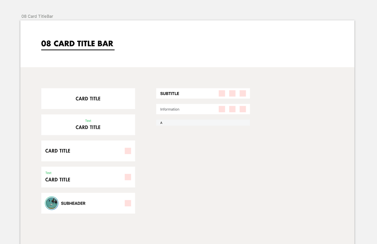Click the Information label text
The width and height of the screenshot is (377, 244).
click(x=170, y=109)
